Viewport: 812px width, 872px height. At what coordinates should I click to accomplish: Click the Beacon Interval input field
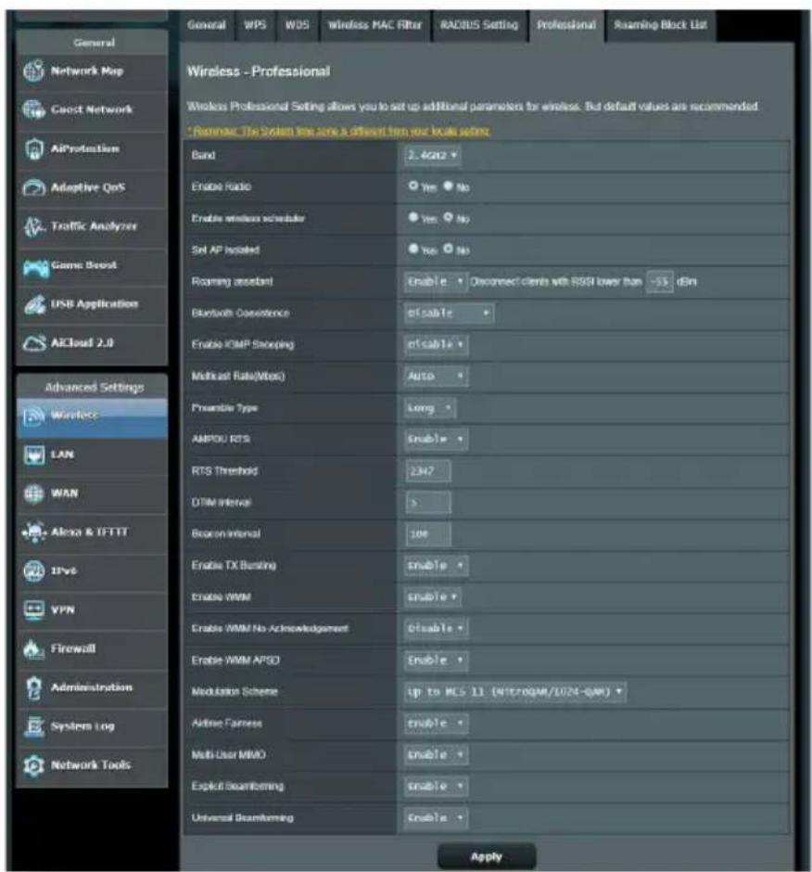(428, 534)
